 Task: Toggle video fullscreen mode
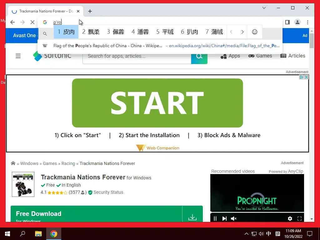click(299, 218)
